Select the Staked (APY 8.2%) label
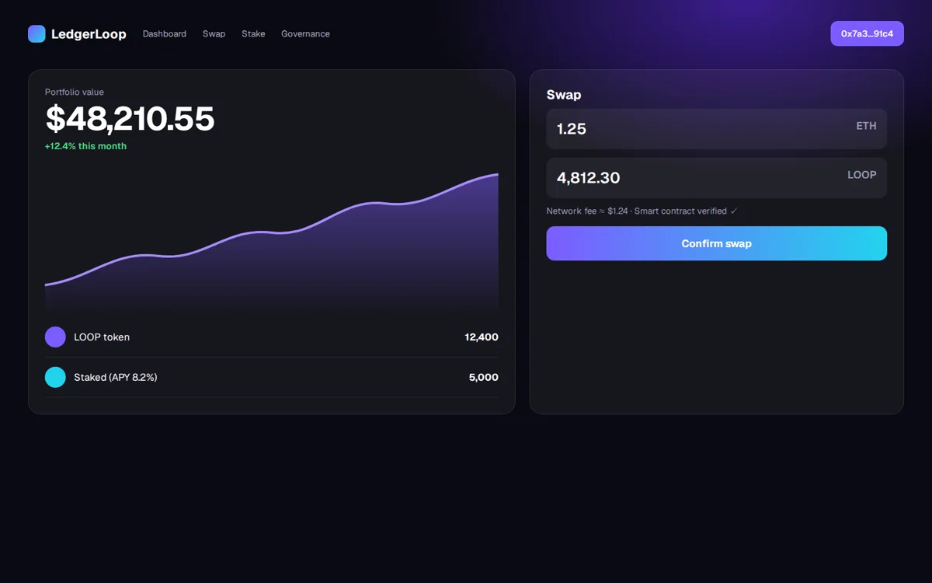Image resolution: width=932 pixels, height=583 pixels. (116, 377)
